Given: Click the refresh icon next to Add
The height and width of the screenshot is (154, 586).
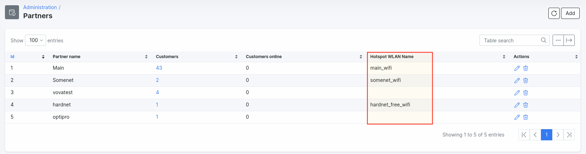Looking at the screenshot, I should (x=554, y=13).
